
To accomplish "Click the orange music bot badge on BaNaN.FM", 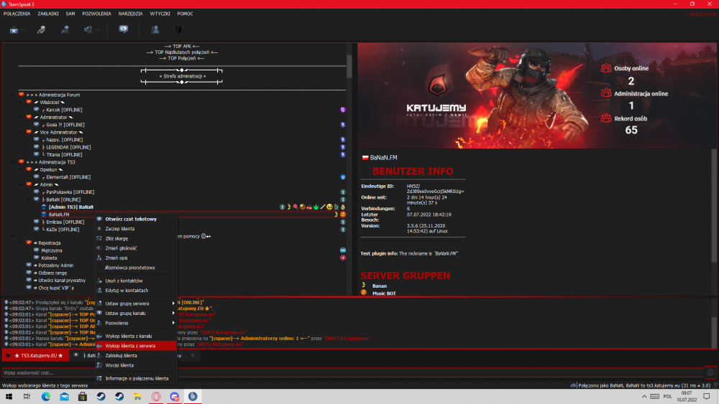I will coord(342,214).
